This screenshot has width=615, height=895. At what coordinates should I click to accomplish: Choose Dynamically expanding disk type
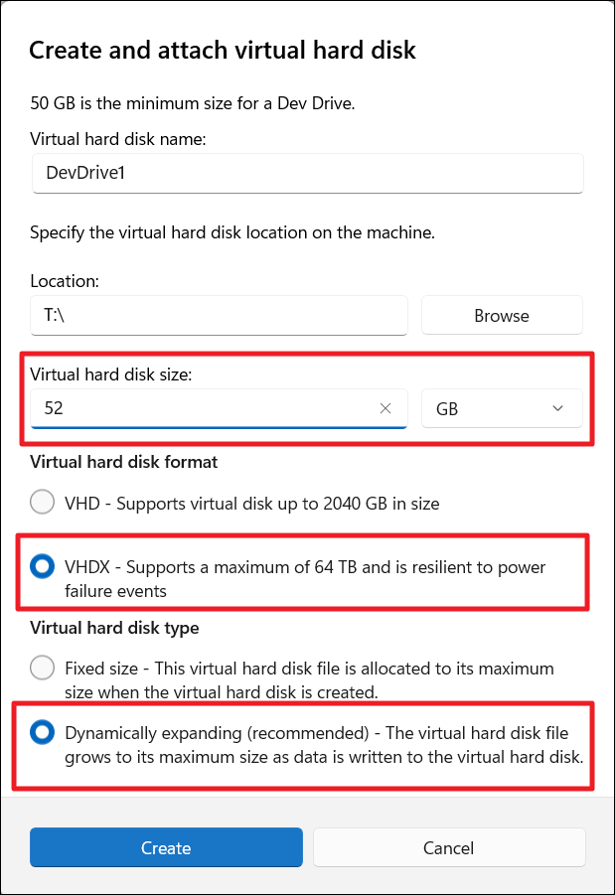43,733
